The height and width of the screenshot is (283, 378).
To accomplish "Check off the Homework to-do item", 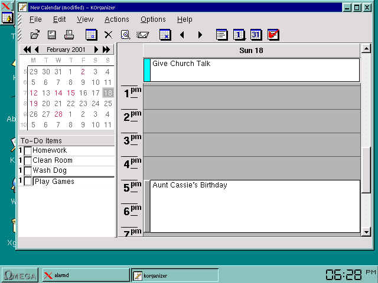I will tap(28, 151).
